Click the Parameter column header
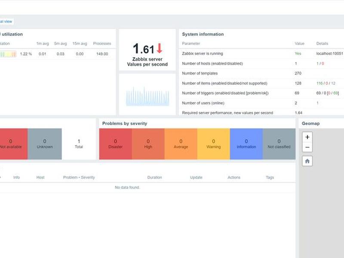This screenshot has width=344, height=258. point(191,43)
